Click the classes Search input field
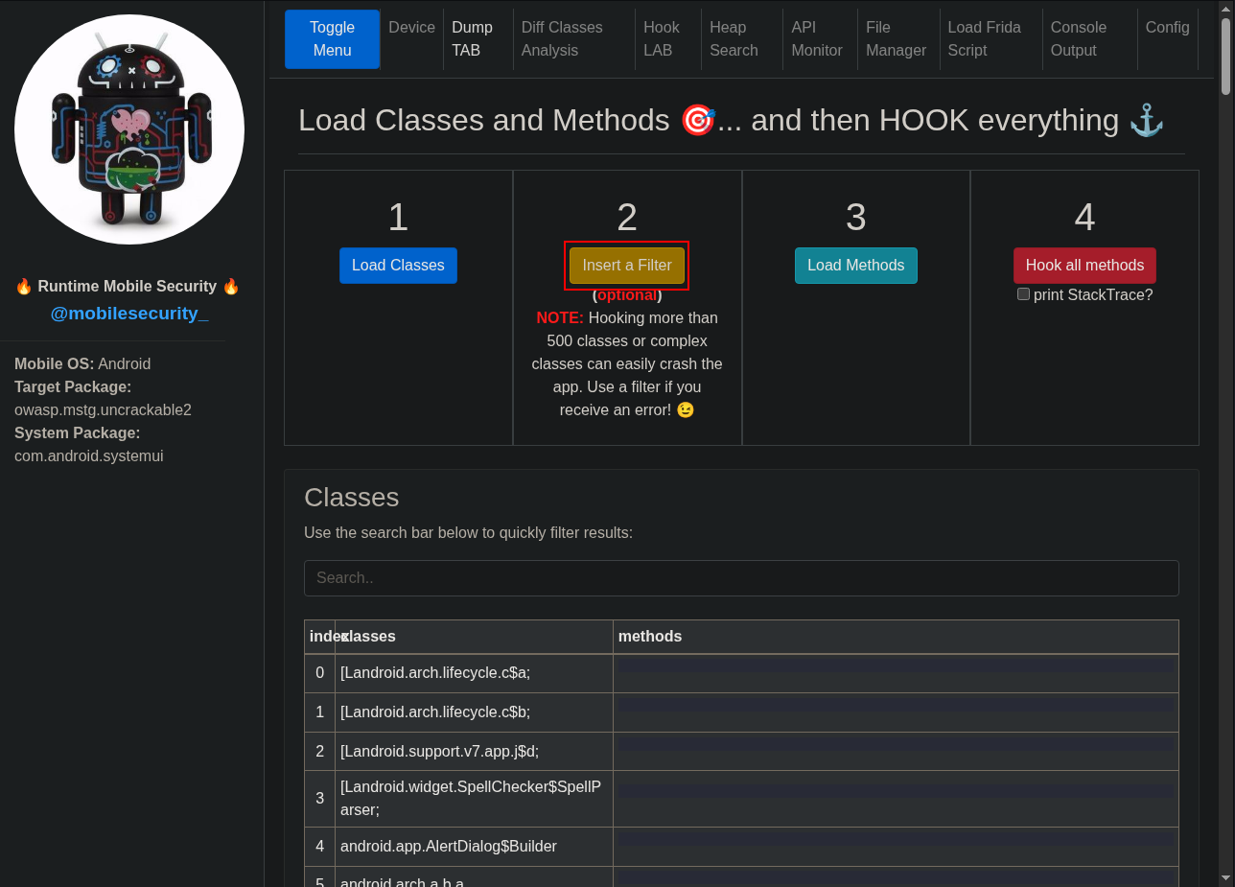The width and height of the screenshot is (1235, 887). point(740,578)
